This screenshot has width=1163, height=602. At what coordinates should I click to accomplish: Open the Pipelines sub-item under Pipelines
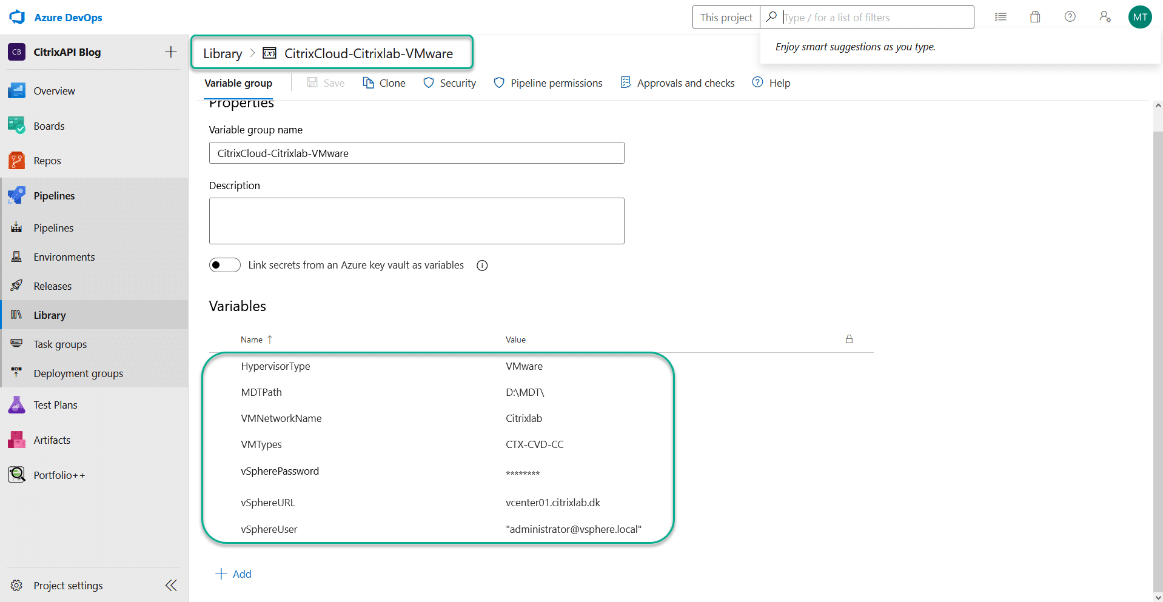[94, 228]
